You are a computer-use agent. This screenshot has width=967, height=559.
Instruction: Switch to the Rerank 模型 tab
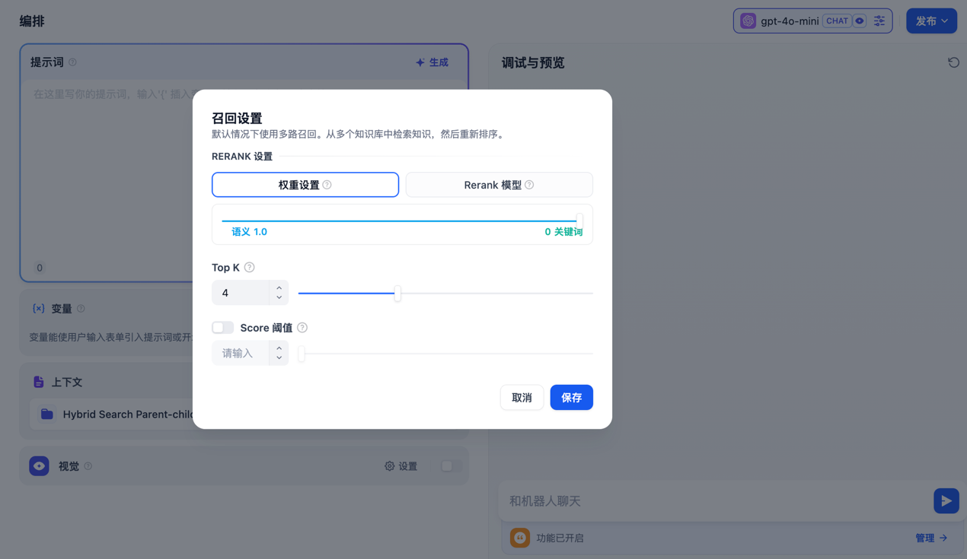(499, 185)
